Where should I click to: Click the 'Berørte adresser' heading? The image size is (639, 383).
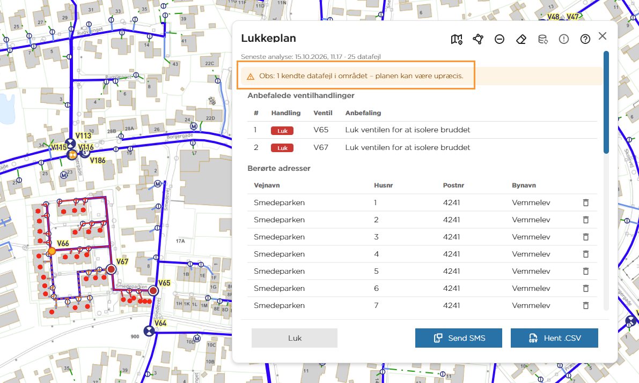click(x=279, y=168)
